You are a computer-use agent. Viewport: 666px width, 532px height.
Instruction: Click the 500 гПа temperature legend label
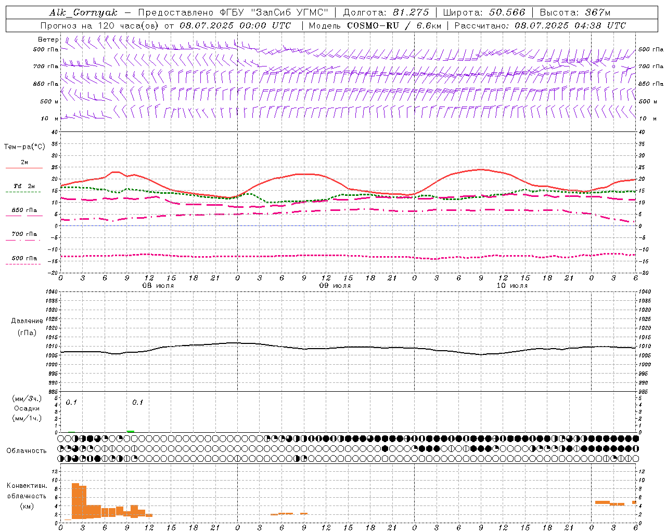(24, 258)
